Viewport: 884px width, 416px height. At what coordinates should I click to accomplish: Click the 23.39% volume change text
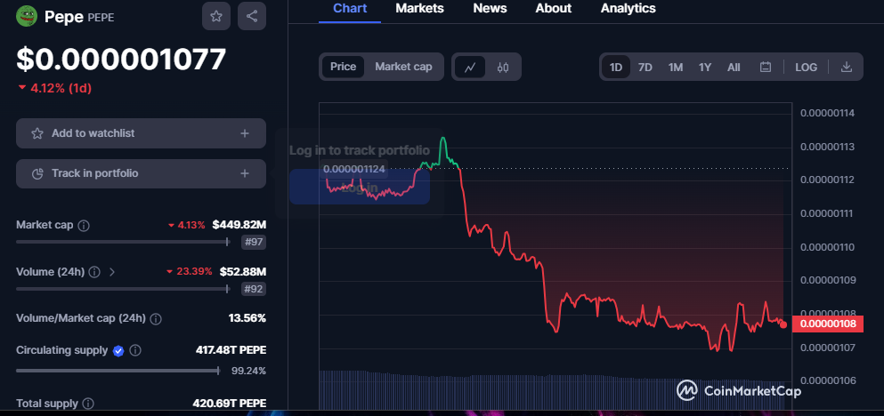point(194,272)
